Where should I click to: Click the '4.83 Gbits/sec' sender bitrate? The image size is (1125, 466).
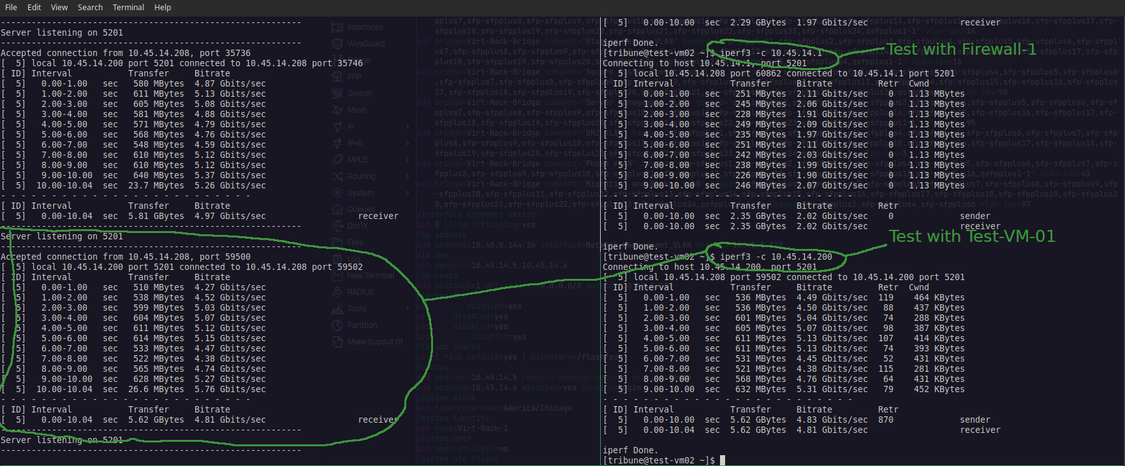832,420
